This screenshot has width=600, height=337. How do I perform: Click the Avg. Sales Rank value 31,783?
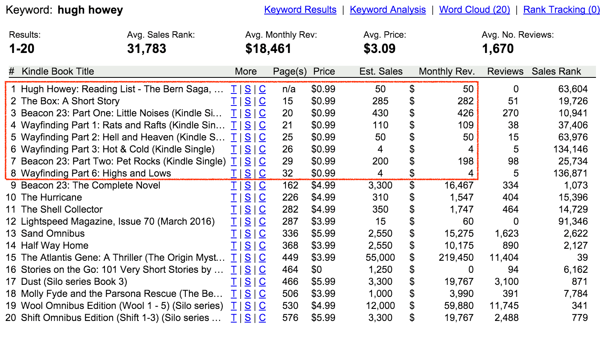(x=147, y=49)
